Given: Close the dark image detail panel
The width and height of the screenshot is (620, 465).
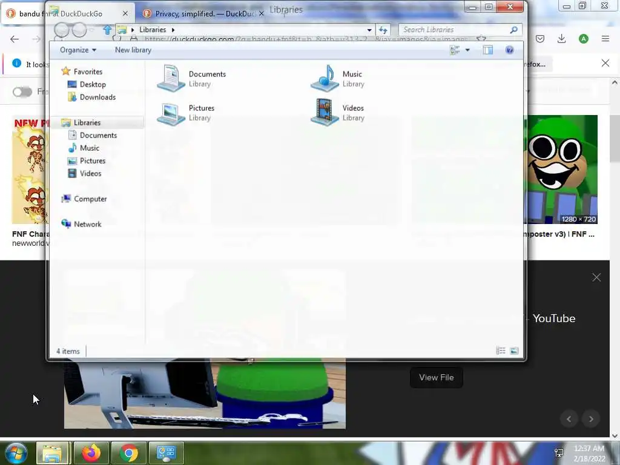Looking at the screenshot, I should point(596,277).
